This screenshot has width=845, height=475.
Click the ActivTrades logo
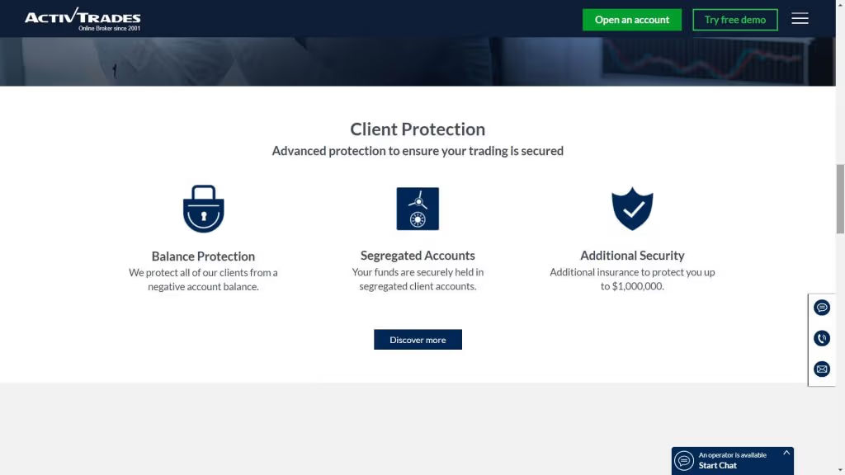tap(81, 17)
